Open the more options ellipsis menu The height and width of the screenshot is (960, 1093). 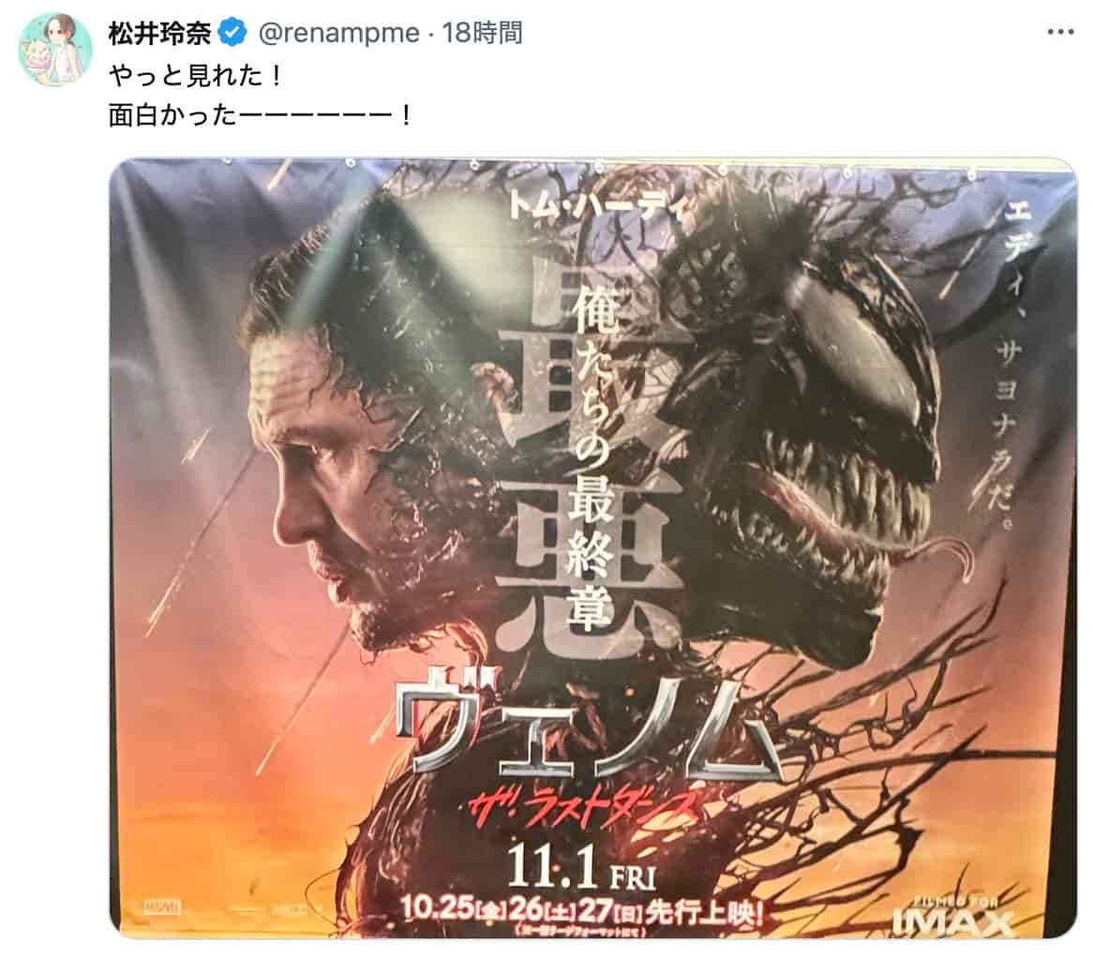coord(1060,32)
